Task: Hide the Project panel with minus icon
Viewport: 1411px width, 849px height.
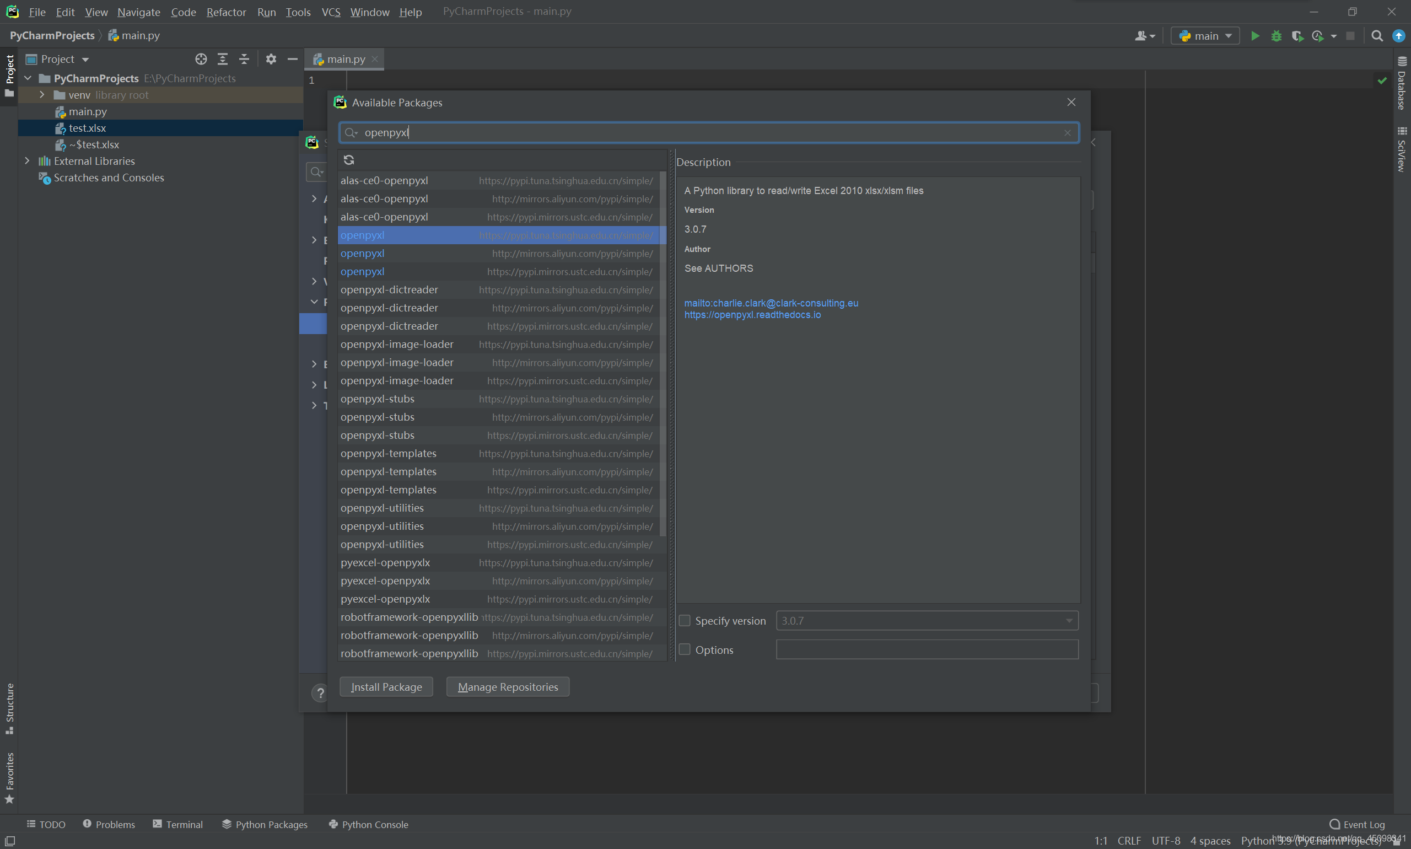Action: (292, 59)
